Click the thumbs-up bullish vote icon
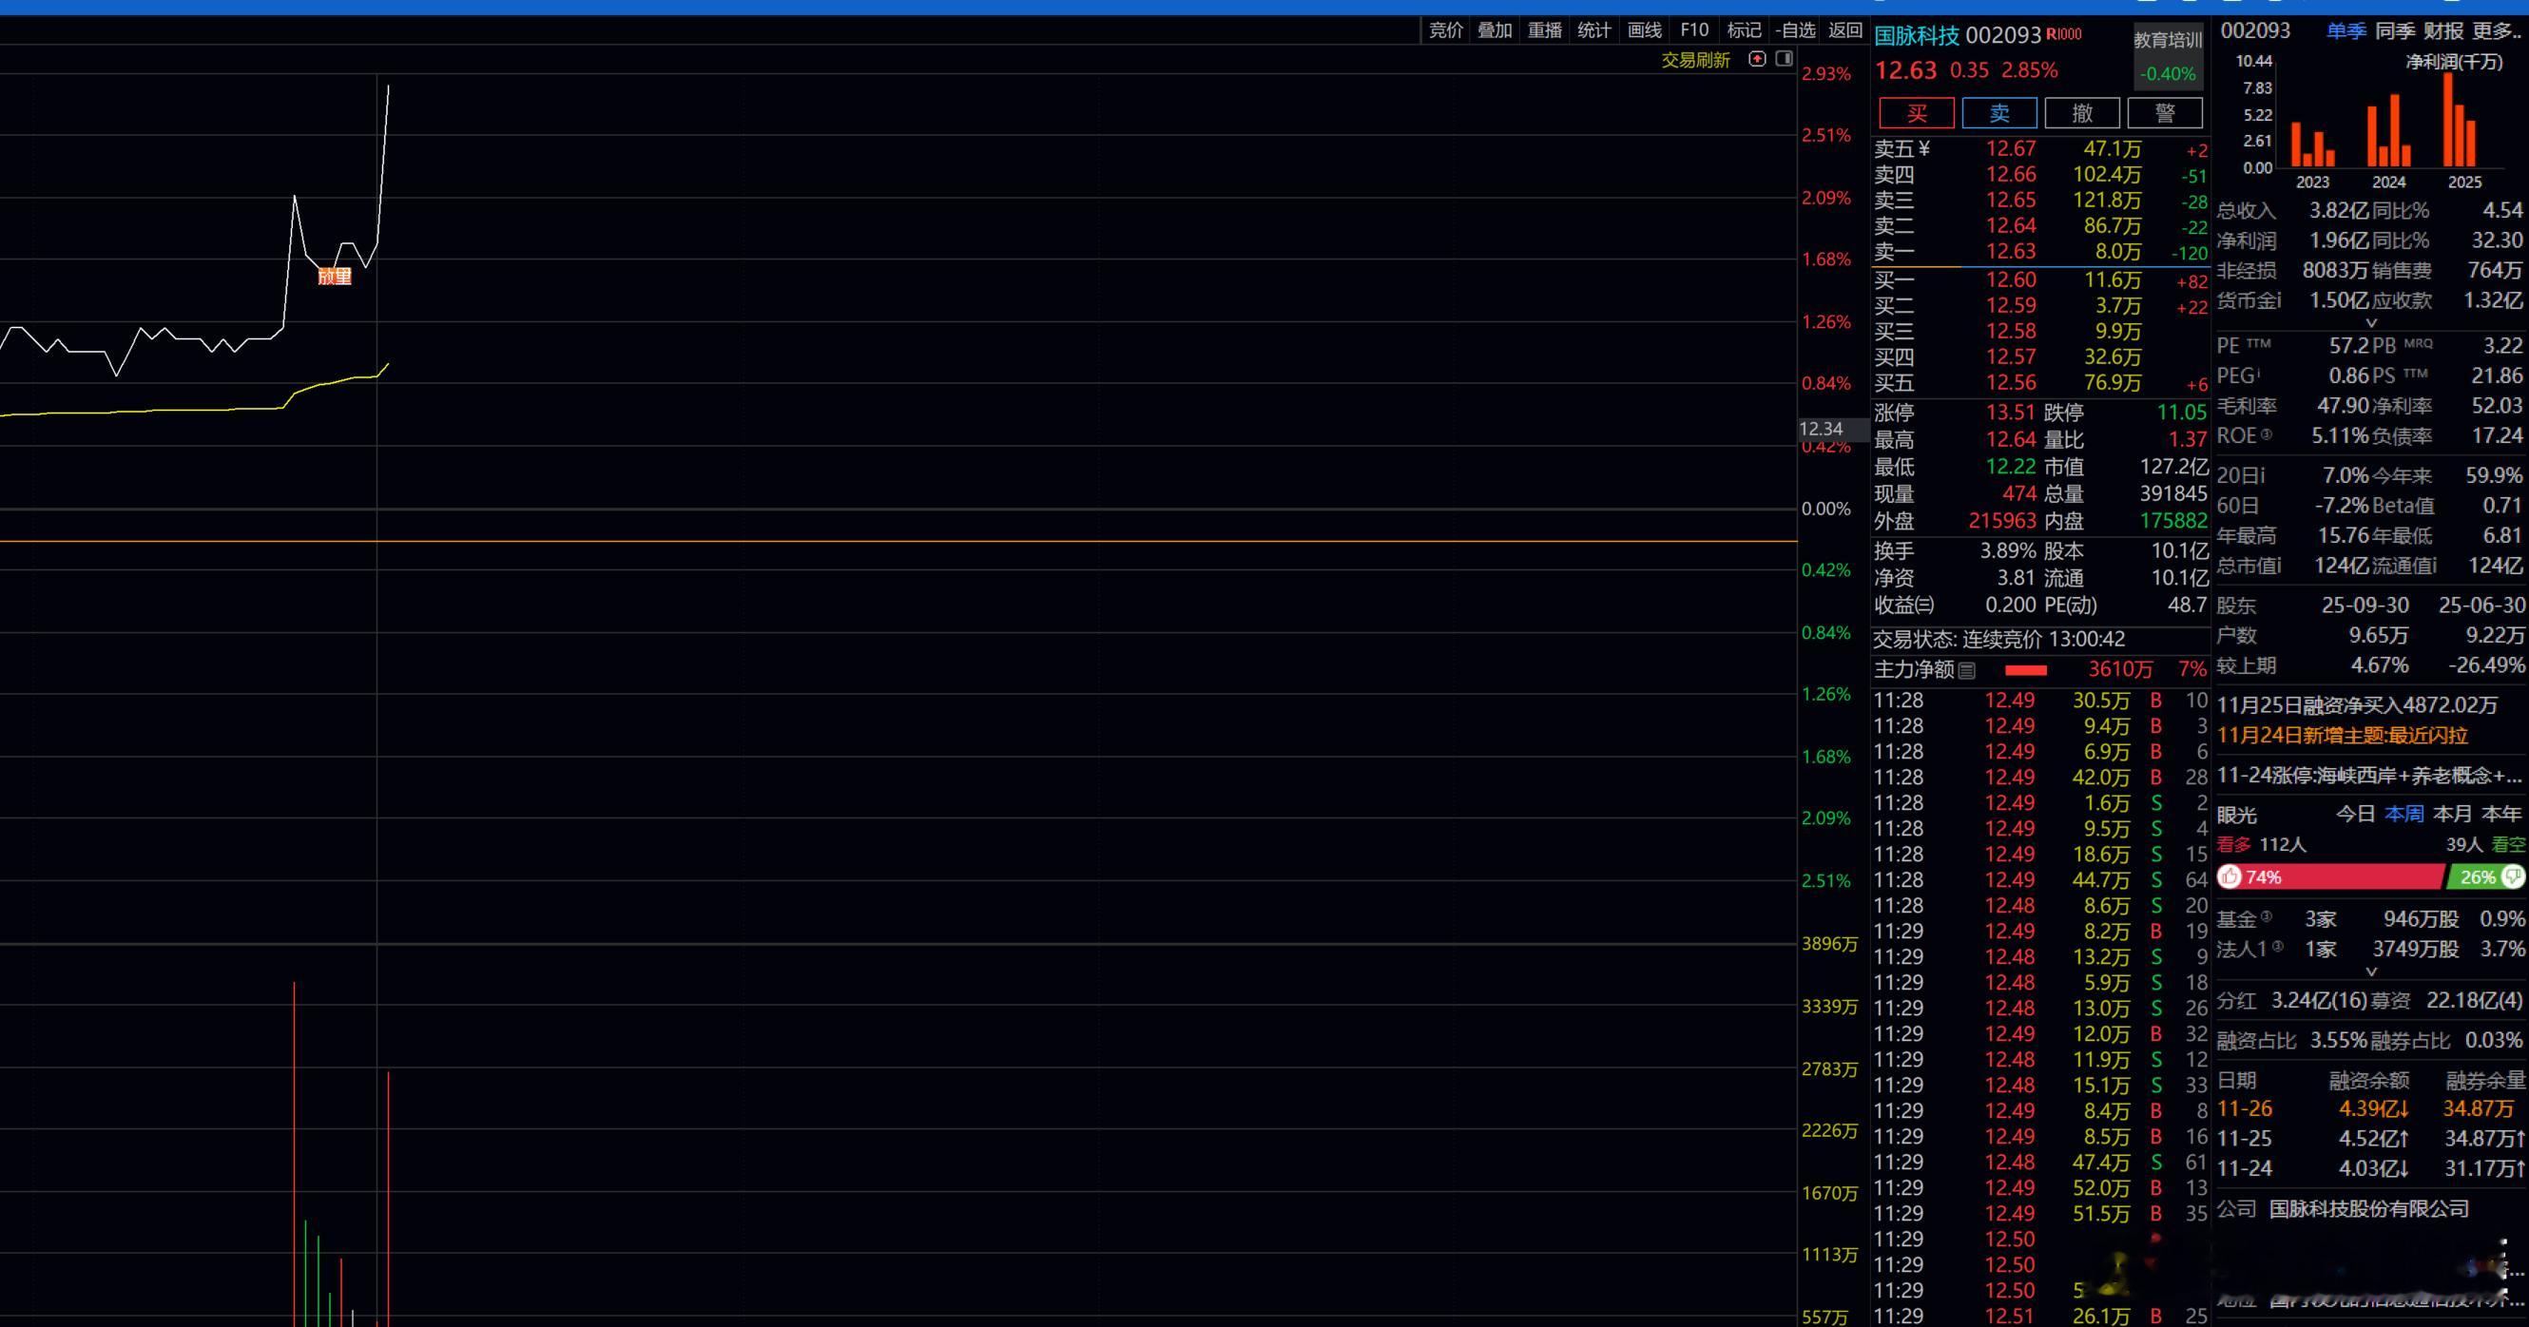Viewport: 2529px width, 1327px height. pos(2230,876)
